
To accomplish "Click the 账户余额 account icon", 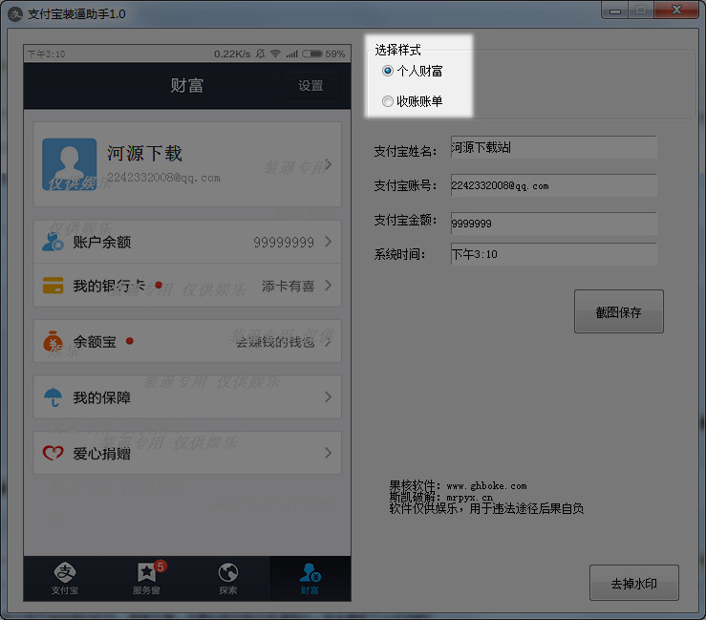I will (53, 242).
